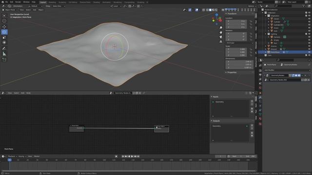Screen dimensions: 312x175
Task: Toggle camera view with camera icon
Action: [x=221, y=37]
